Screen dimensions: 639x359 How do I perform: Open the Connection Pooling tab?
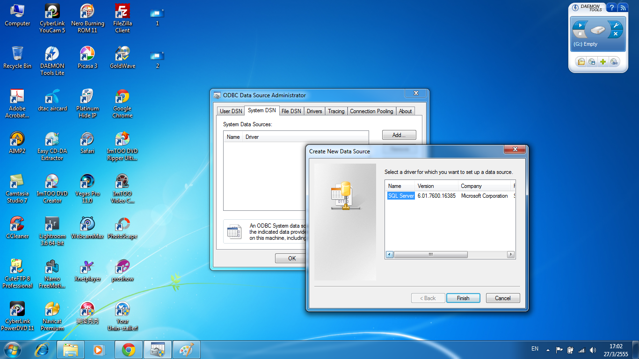click(x=371, y=111)
